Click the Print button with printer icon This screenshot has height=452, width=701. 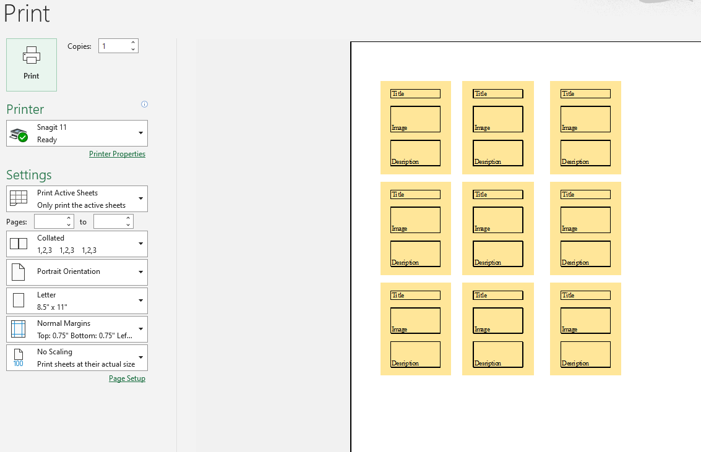[x=31, y=65]
